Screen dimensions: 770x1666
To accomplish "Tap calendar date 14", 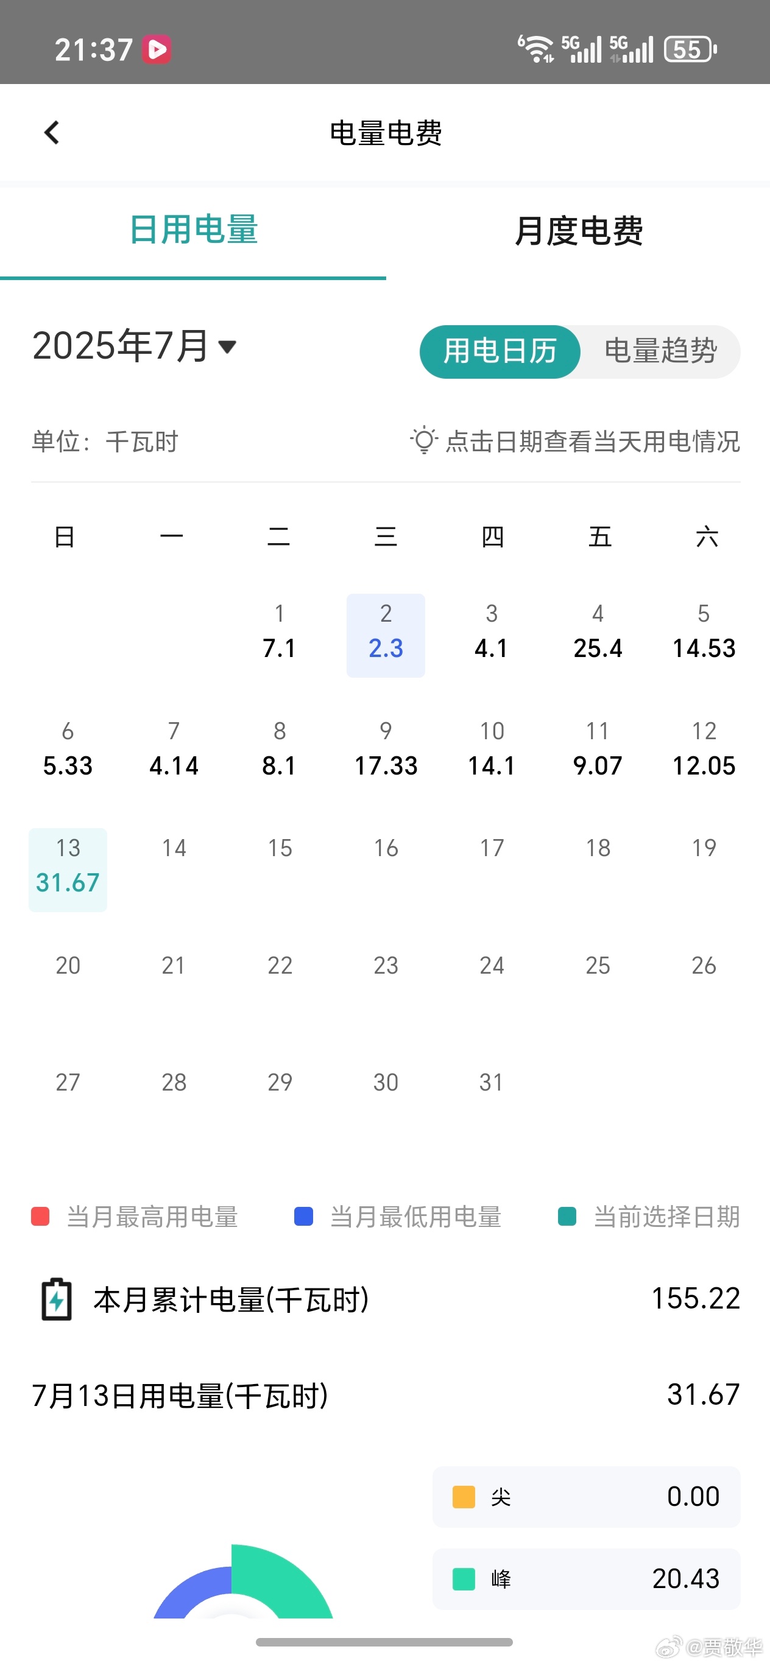I will (174, 848).
